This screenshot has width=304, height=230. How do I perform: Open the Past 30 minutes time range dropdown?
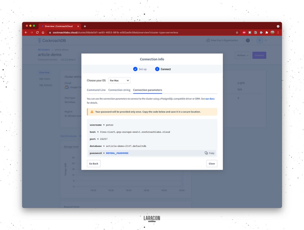pyautogui.click(x=70, y=136)
